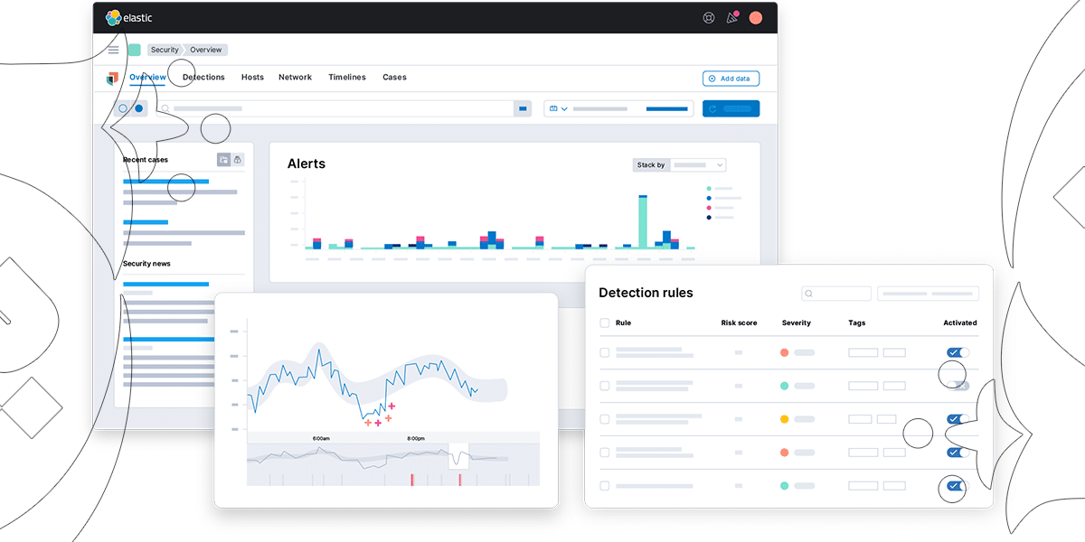Click the teal space avatar square
The width and height of the screenshot is (1085, 542).
(134, 50)
